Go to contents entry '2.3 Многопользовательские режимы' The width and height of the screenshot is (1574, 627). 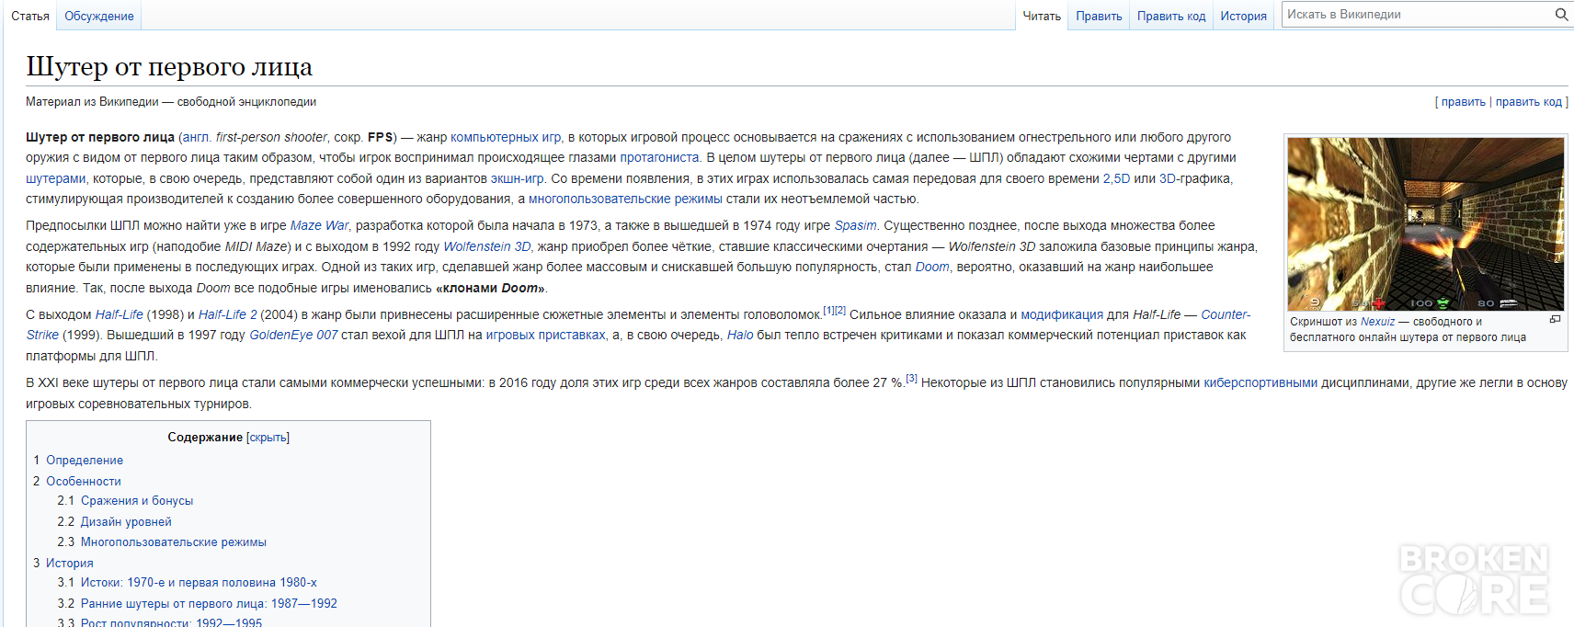click(162, 541)
